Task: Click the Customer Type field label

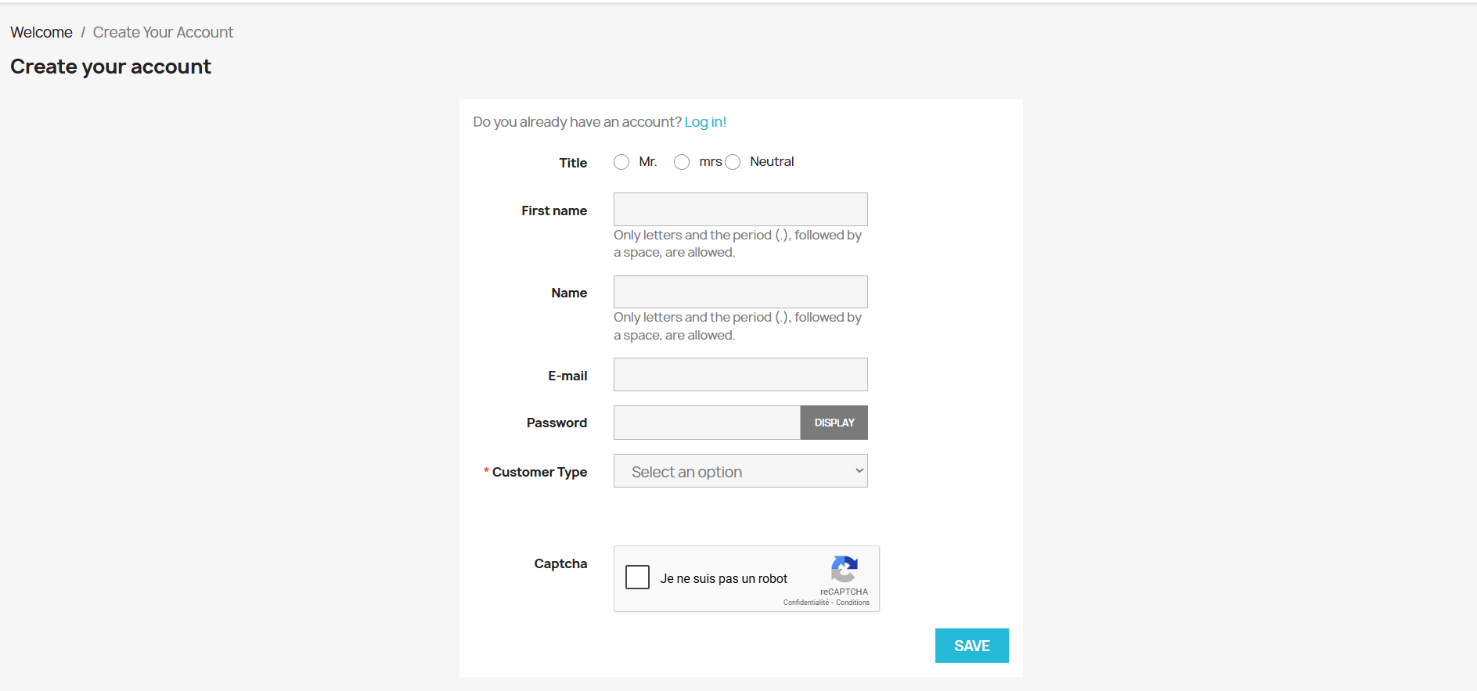Action: click(539, 472)
